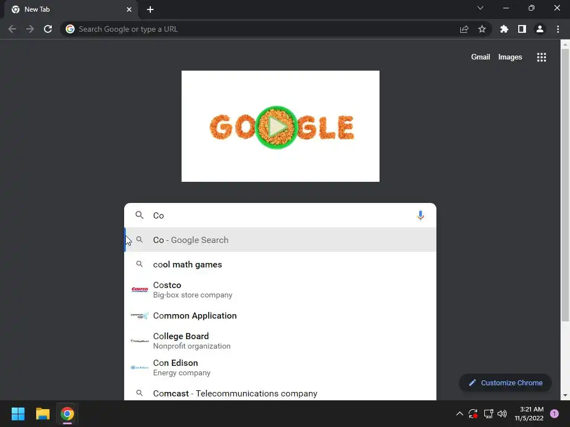Click the sync update tray icon
This screenshot has width=570, height=427.
[473, 414]
